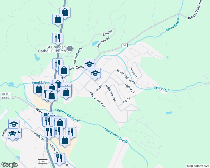Click the shopping marker next to Woodridge Dr
210x168 pixels.
click(64, 71)
